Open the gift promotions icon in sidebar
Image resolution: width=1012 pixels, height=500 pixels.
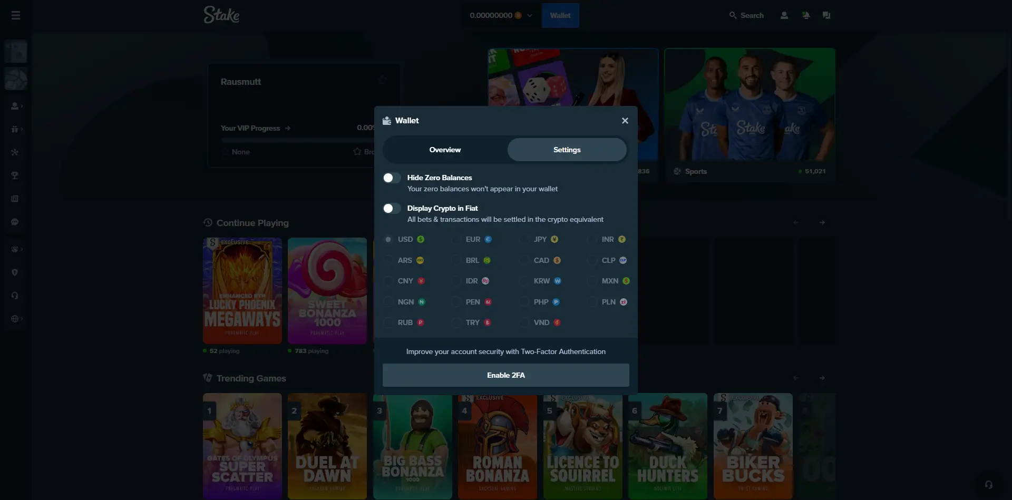[x=15, y=129]
